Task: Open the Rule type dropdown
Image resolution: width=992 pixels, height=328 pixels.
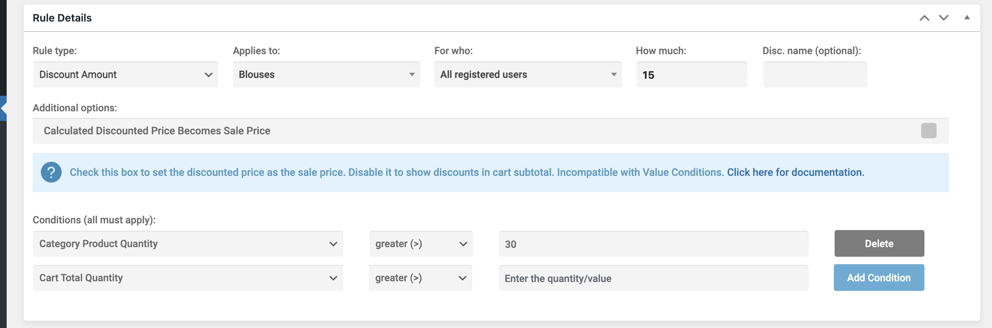Action: pos(125,75)
